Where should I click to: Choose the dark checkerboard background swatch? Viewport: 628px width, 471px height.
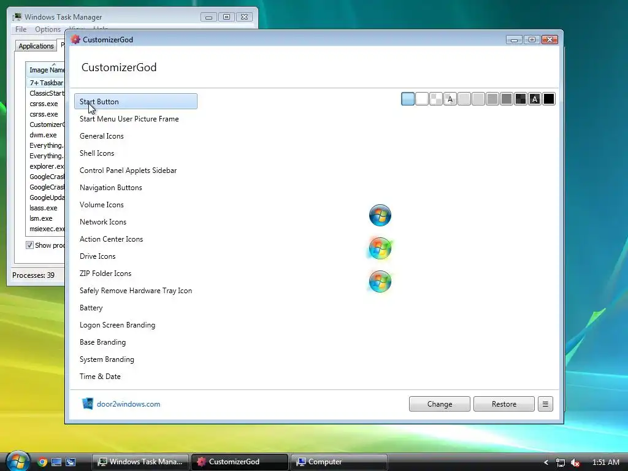[521, 99]
